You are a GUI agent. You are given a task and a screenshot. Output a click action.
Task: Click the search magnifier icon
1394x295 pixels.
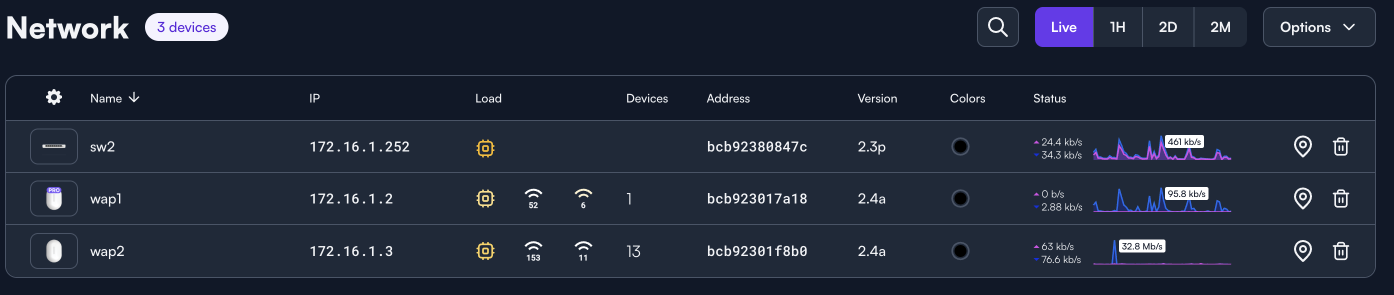pyautogui.click(x=997, y=27)
